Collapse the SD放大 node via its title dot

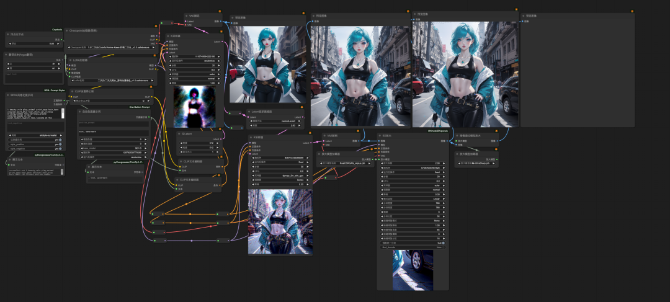[380, 135]
